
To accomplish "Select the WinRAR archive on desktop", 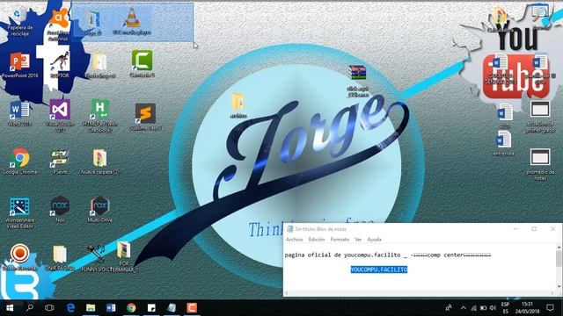I will click(357, 81).
